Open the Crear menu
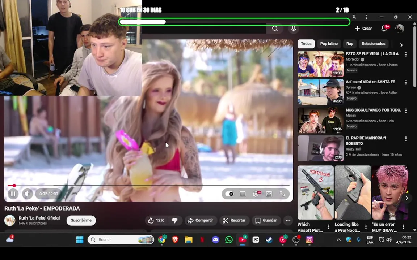Screen dimensions: 417x260 [x=363, y=29]
